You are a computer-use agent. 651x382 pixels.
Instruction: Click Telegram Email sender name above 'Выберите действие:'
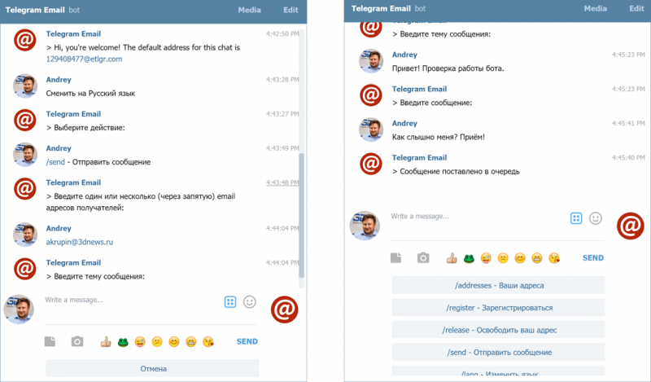pos(73,114)
